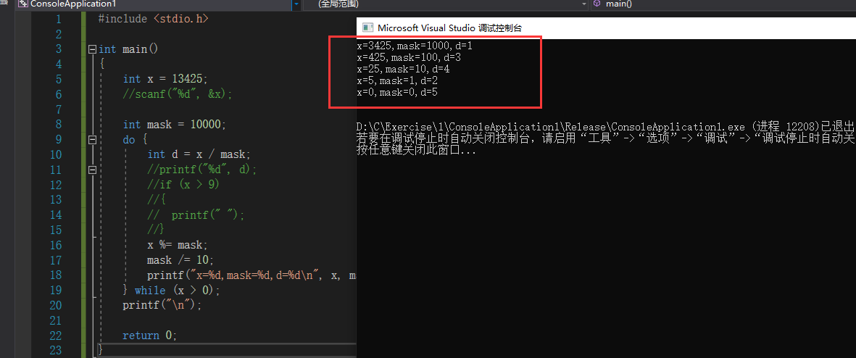Open the 全局范围 scope dropdown
This screenshot has height=358, width=856.
[x=584, y=4]
